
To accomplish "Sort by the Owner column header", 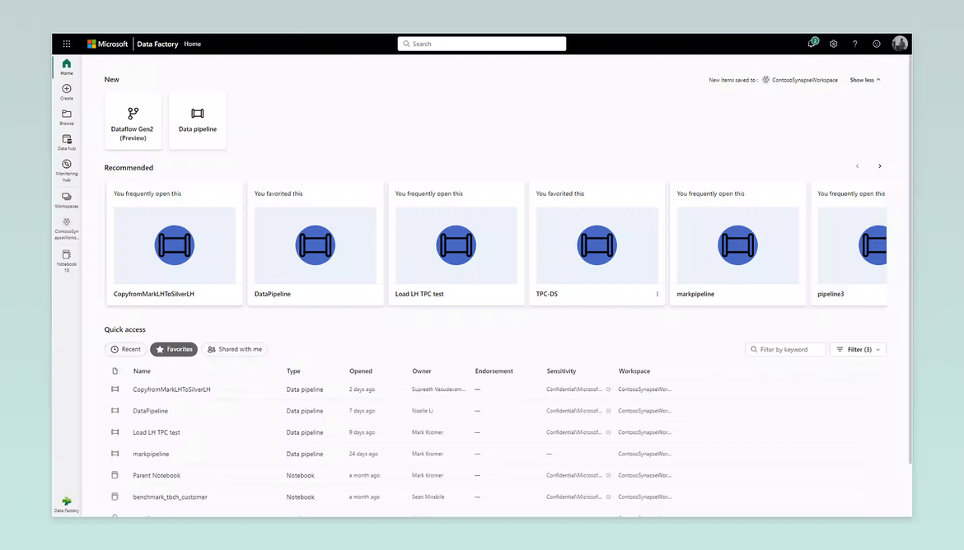I will 422,371.
